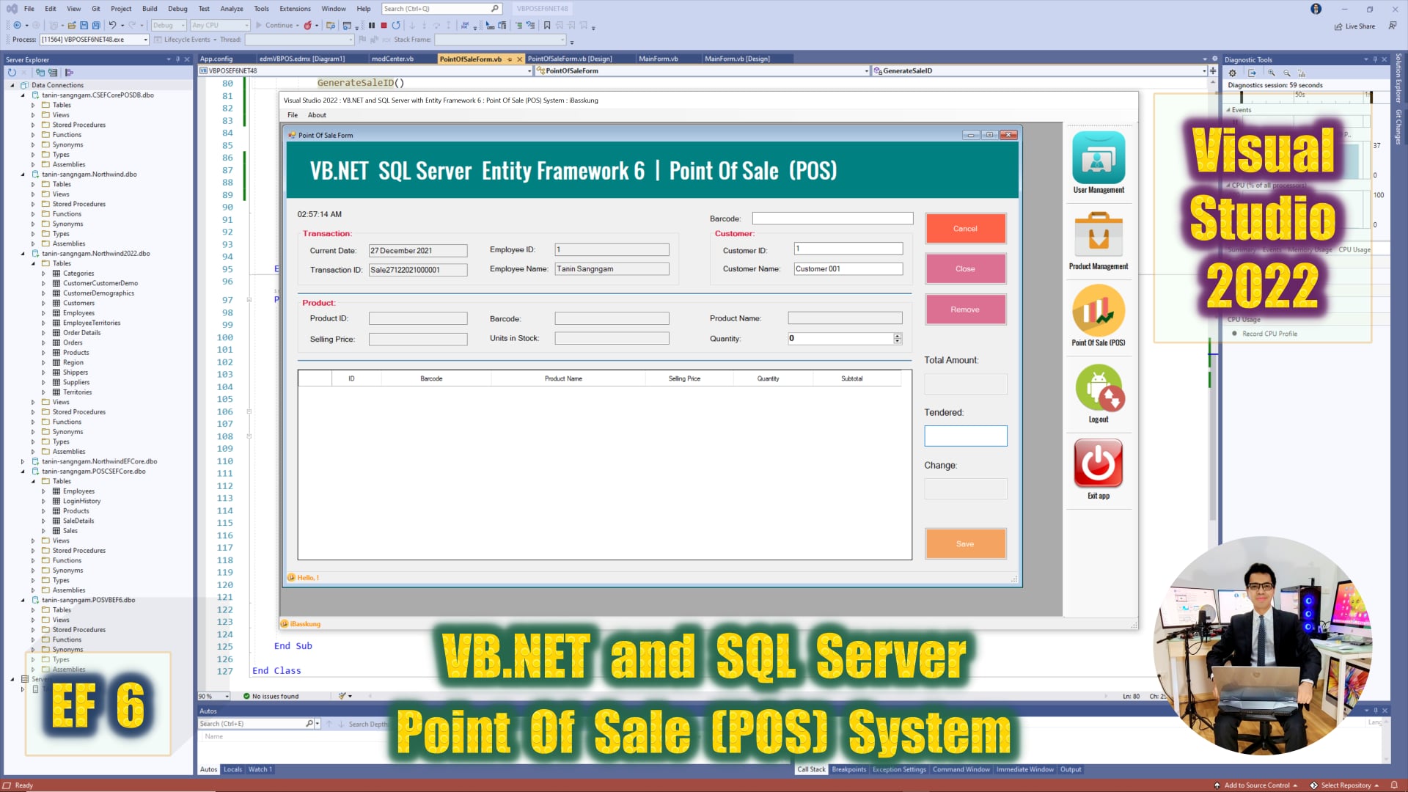Viewport: 1408px width, 792px height.
Task: Click the Navigate Backward toolbar icon
Action: tap(17, 26)
